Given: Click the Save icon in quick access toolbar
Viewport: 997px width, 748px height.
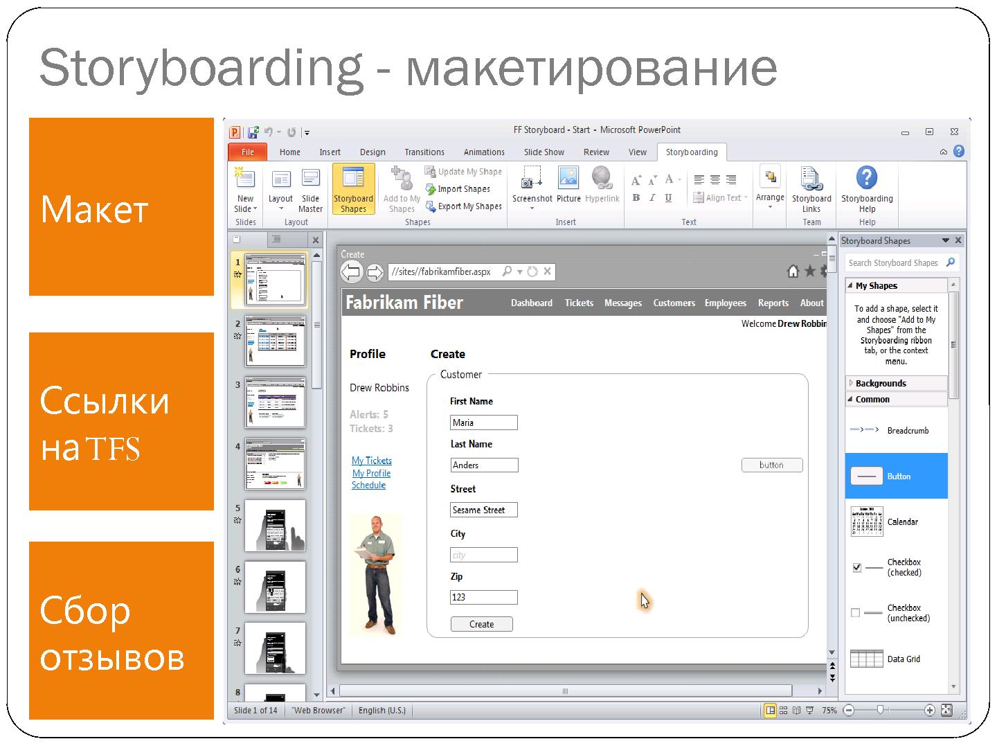Looking at the screenshot, I should point(253,132).
